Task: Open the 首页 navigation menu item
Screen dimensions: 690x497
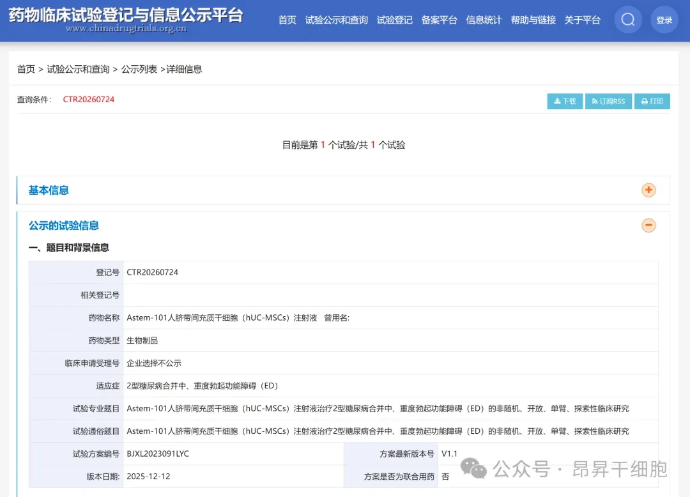Action: click(287, 20)
